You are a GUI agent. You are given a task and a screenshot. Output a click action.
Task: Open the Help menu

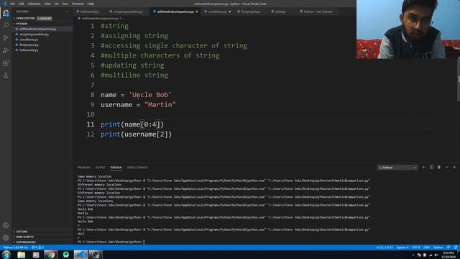91,4
